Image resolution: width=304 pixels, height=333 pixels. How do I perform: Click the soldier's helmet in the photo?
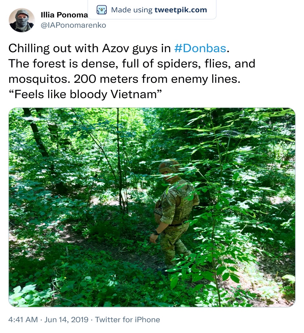point(169,166)
